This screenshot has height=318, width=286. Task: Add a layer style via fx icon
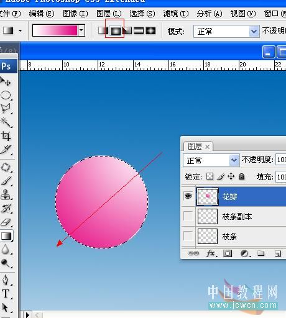[x=211, y=253]
